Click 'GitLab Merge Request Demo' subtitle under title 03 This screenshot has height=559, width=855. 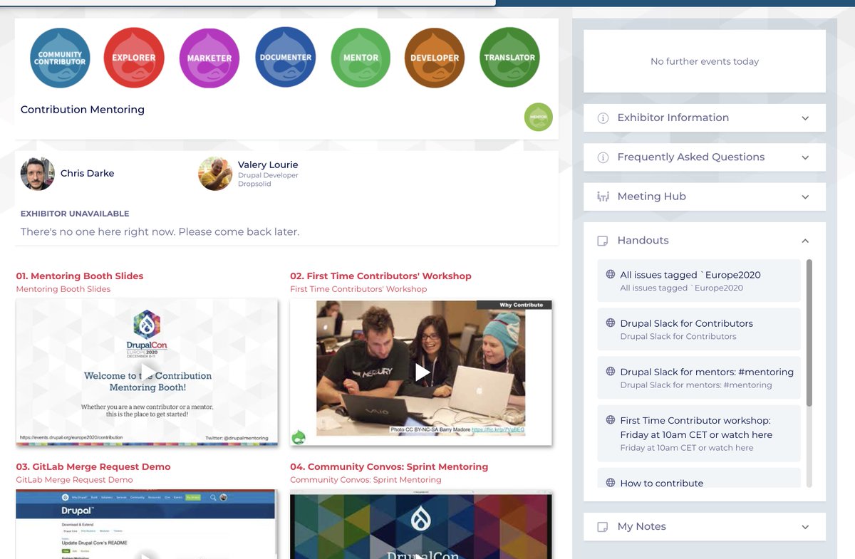click(74, 480)
